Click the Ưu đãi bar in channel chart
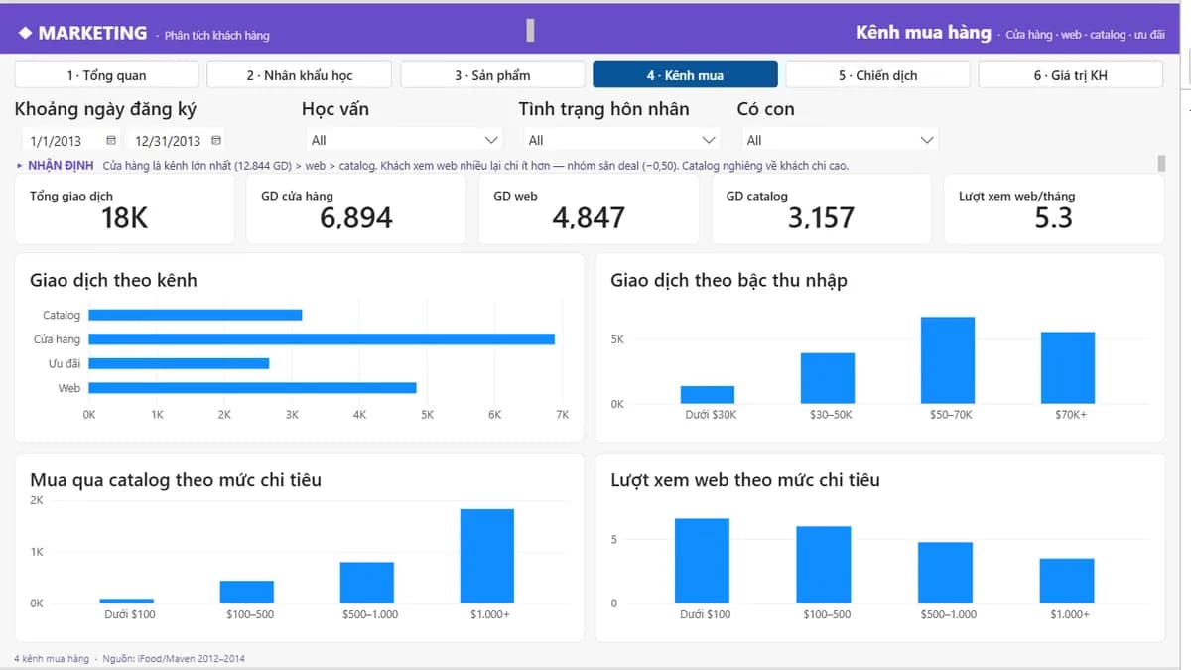Viewport: 1191px width, 670px height. (180, 363)
